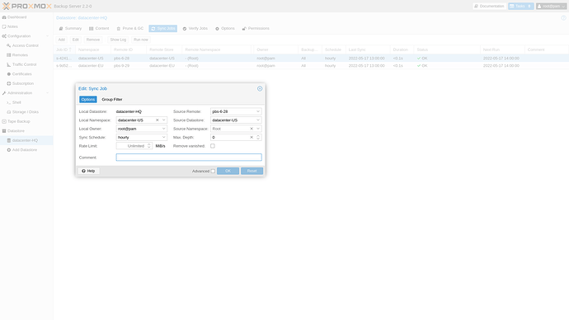The width and height of the screenshot is (569, 320).
Task: Clear the Source Namespace field
Action: [x=252, y=129]
